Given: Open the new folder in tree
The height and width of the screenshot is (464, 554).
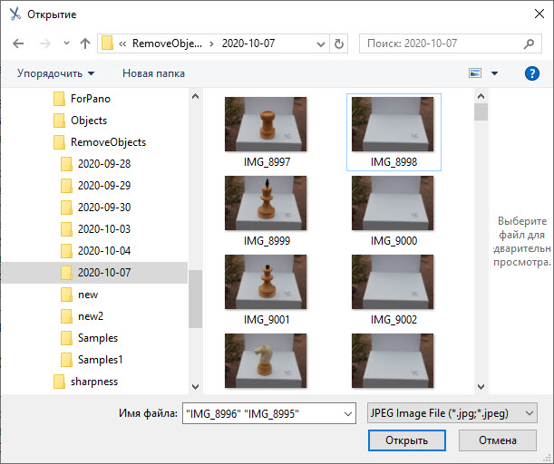Looking at the screenshot, I should [x=88, y=295].
